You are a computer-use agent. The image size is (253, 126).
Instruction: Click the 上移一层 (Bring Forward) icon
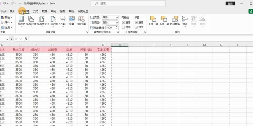click(153, 19)
